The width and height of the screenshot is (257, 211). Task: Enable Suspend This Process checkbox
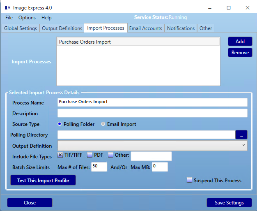coord(189,180)
